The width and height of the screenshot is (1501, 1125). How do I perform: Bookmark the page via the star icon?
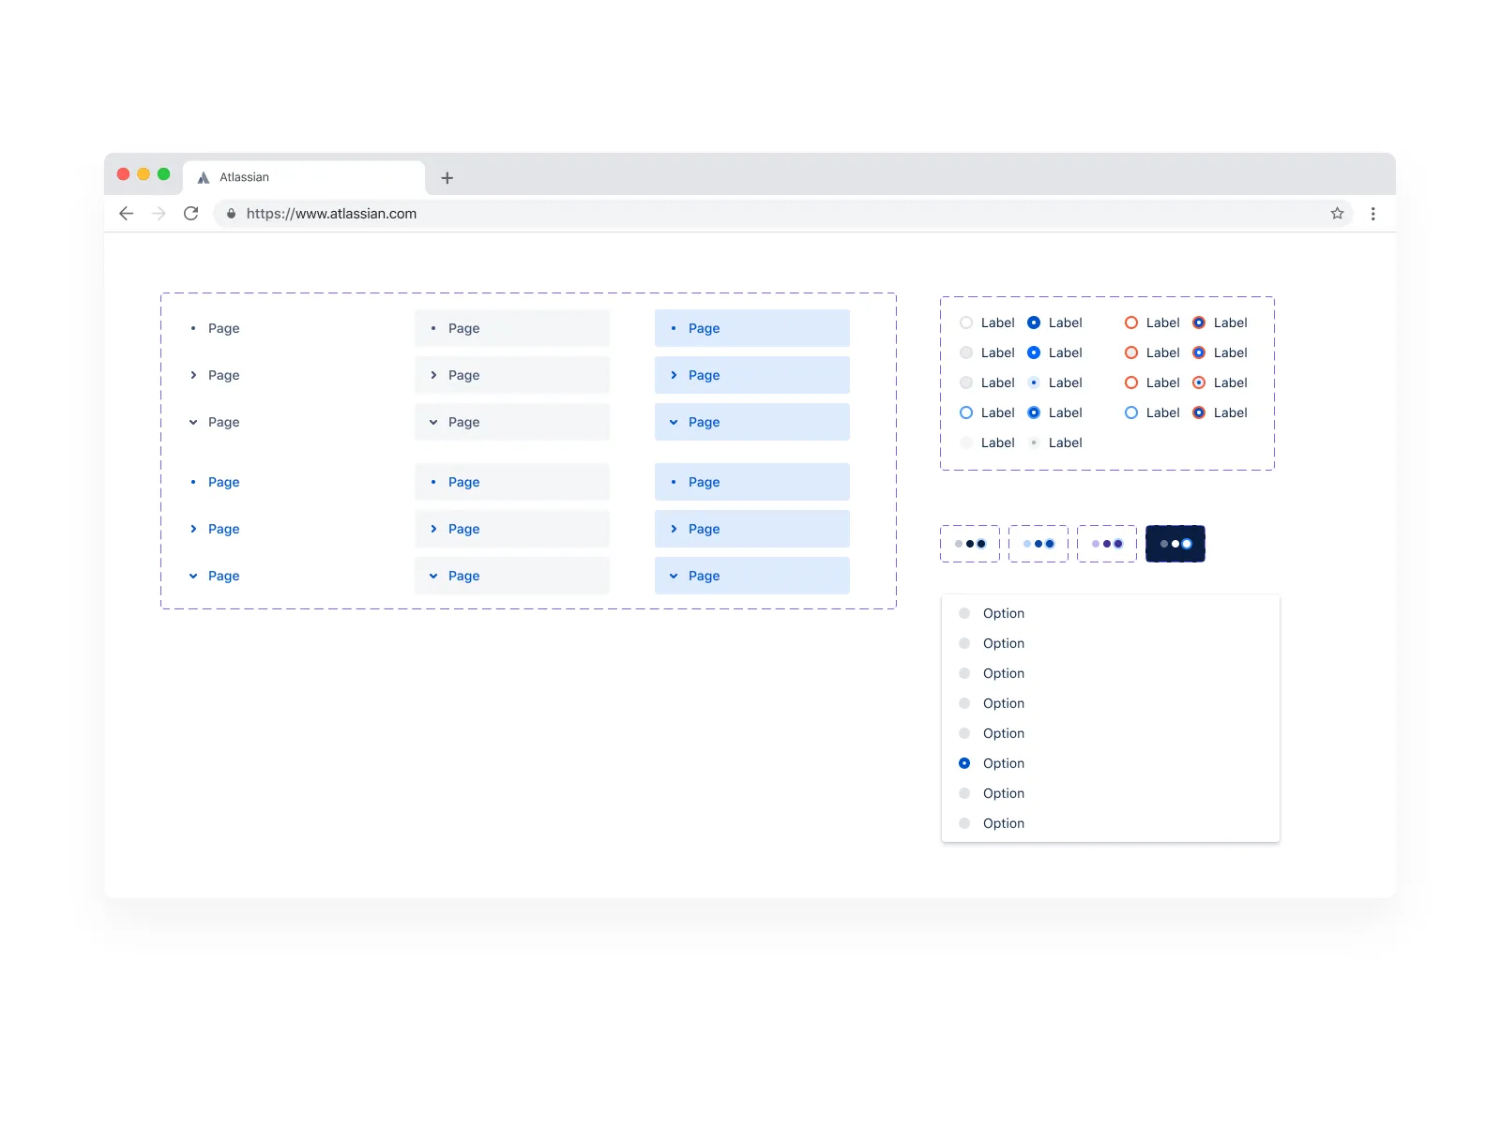(1337, 213)
